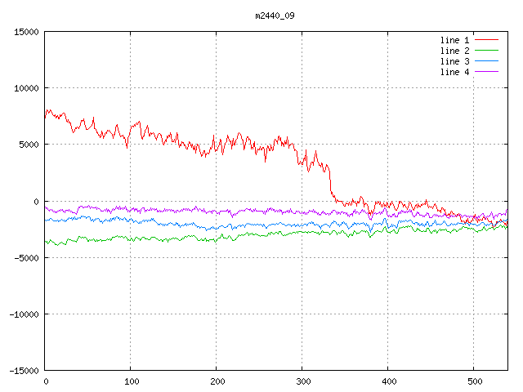Click the 300 x-axis tick label
The image size is (523, 392).
pos(302,381)
